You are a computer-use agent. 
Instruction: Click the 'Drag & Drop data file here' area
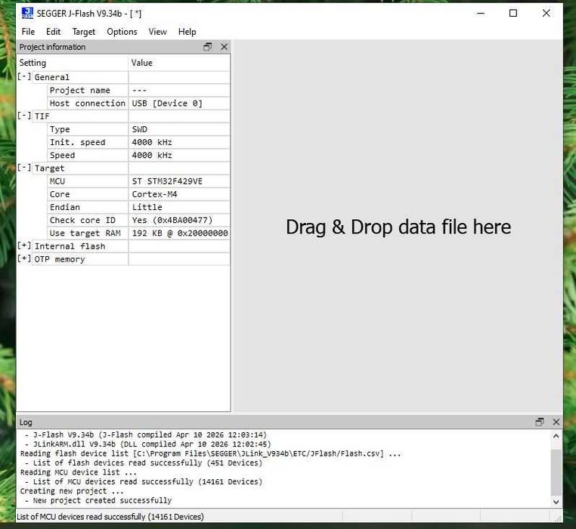(x=398, y=227)
